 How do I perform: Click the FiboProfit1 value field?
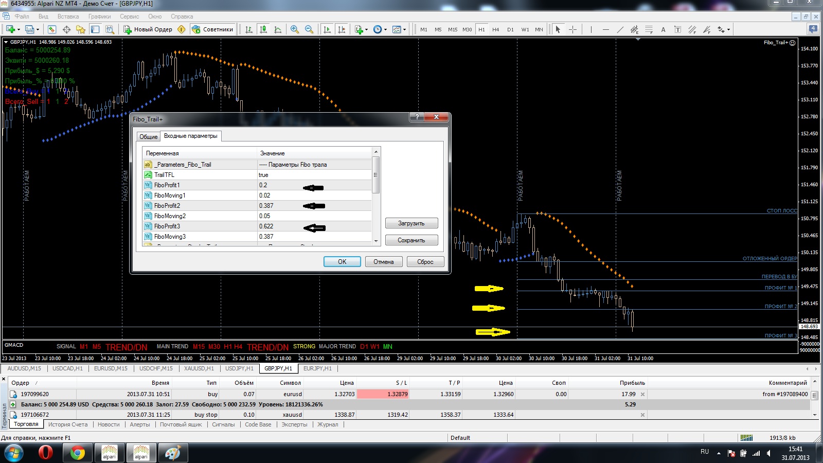pos(314,185)
